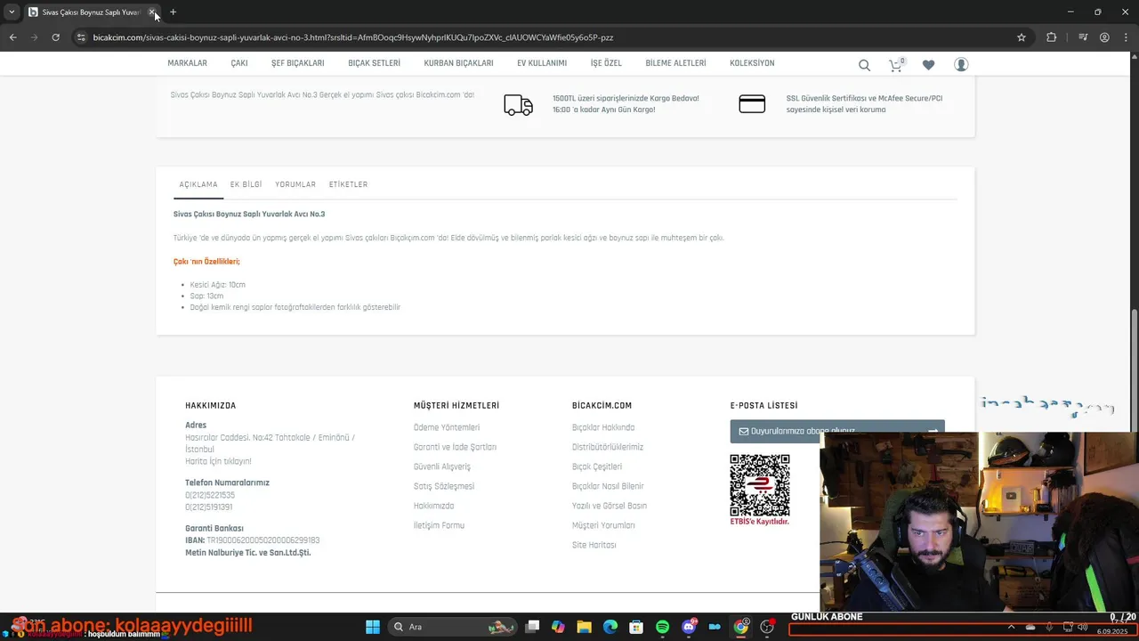Click the Duyurularımıza abone olunuz button

tap(837, 431)
